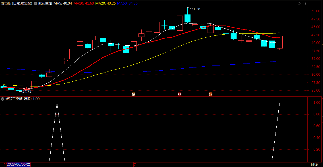The width and height of the screenshot is (323, 167).
Task: Click the 默认主图 label
Action: [45, 3]
